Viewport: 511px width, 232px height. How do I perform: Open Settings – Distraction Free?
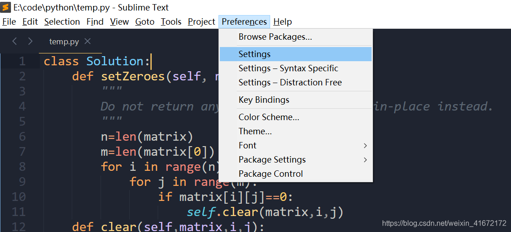[296, 83]
